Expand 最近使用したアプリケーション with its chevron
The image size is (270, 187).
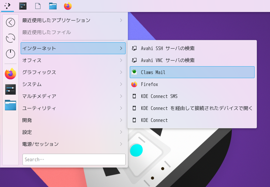coord(121,20)
